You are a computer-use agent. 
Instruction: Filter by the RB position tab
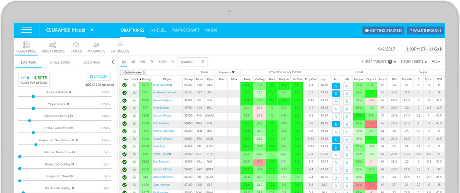pyautogui.click(x=133, y=62)
